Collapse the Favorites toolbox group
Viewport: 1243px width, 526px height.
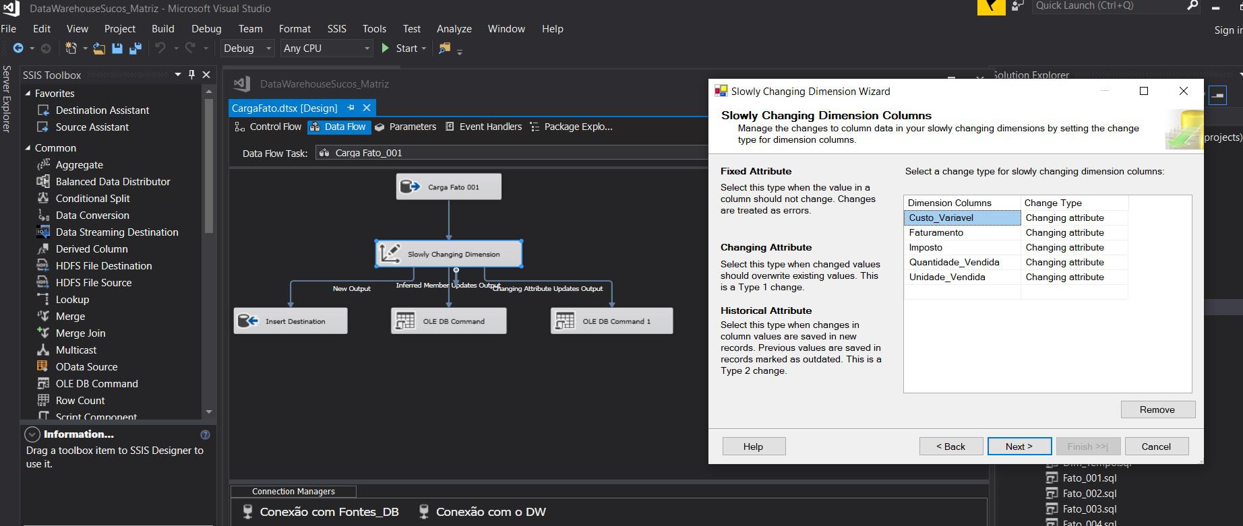point(28,93)
